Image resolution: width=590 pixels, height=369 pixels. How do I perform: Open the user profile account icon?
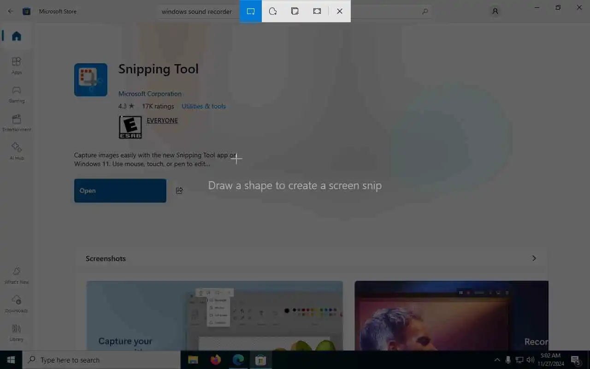pos(495,11)
